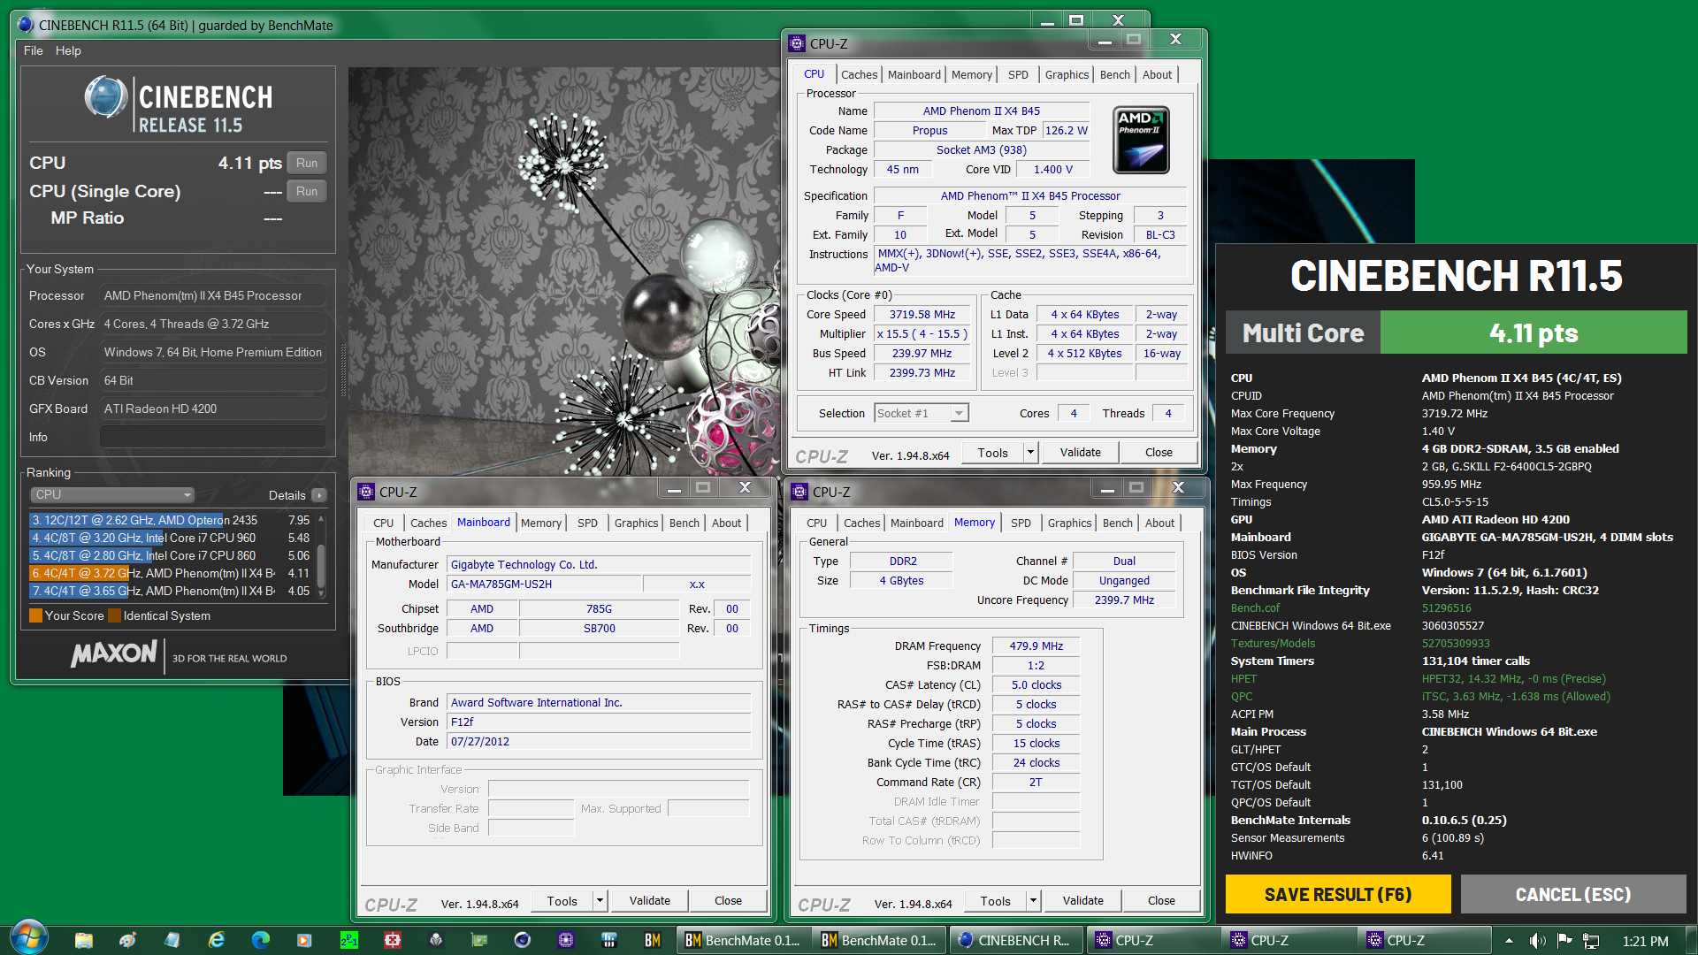Run the multi-core CPU benchmark
Viewport: 1698px width, 955px height.
pos(307,163)
